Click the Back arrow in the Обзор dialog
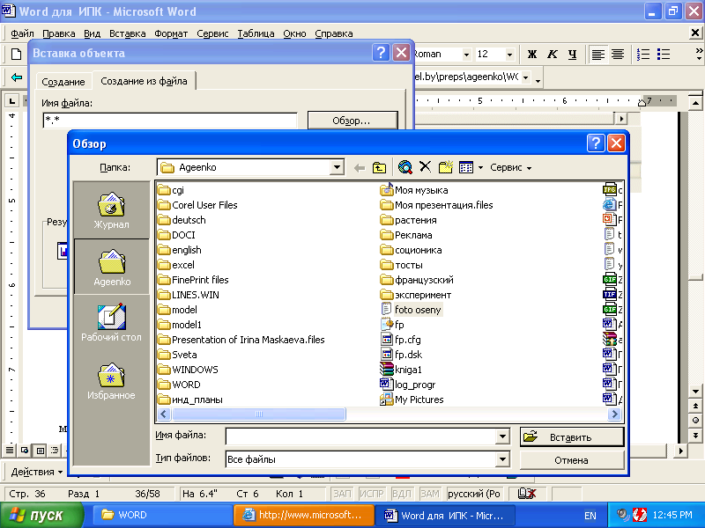The height and width of the screenshot is (528, 705). [x=360, y=168]
